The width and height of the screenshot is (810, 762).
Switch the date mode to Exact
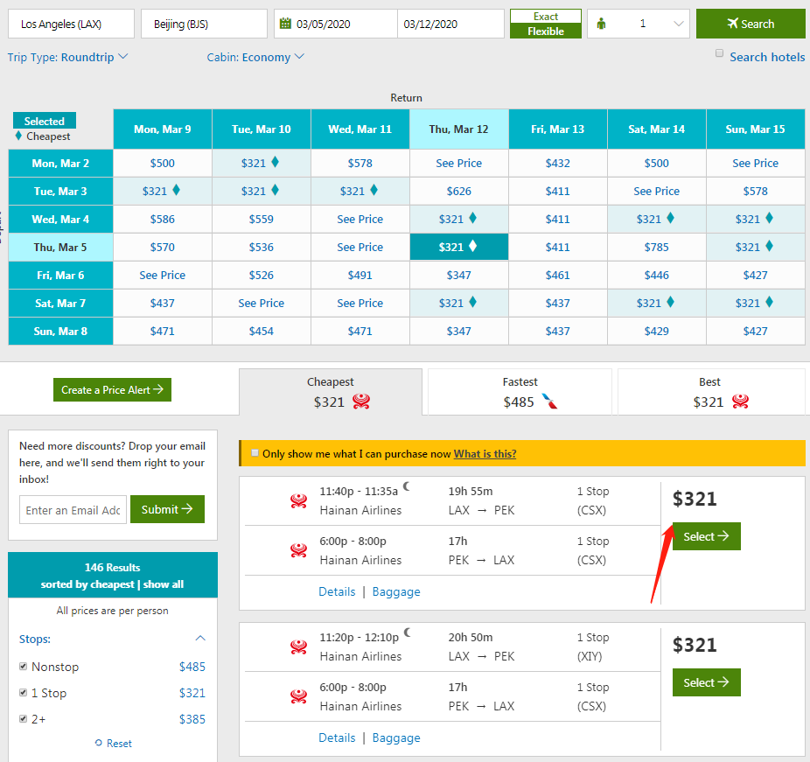pyautogui.click(x=546, y=17)
